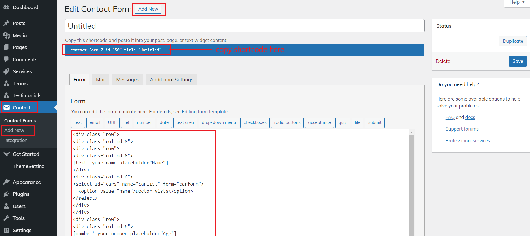The height and width of the screenshot is (236, 530).
Task: Select the contact form shortcode text
Action: pyautogui.click(x=116, y=50)
